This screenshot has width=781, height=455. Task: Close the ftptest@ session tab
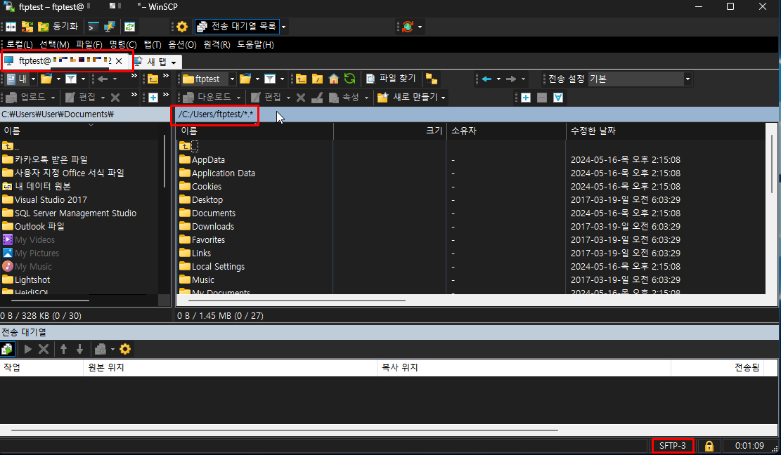[x=119, y=61]
